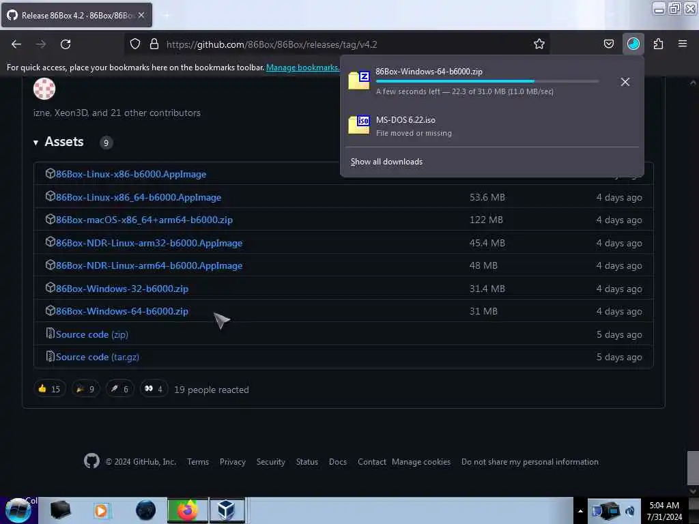Click Do not share my personal information
Viewport: 699px width, 524px height.
click(x=530, y=462)
